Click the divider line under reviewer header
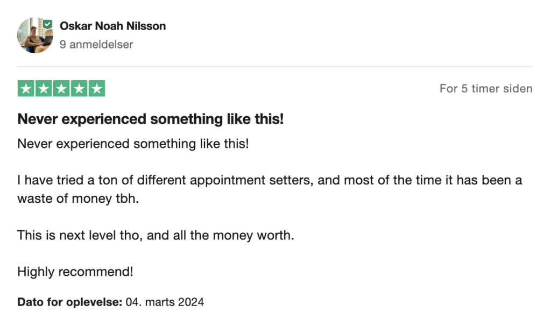Screen dimensions: 551x319 (x=275, y=67)
